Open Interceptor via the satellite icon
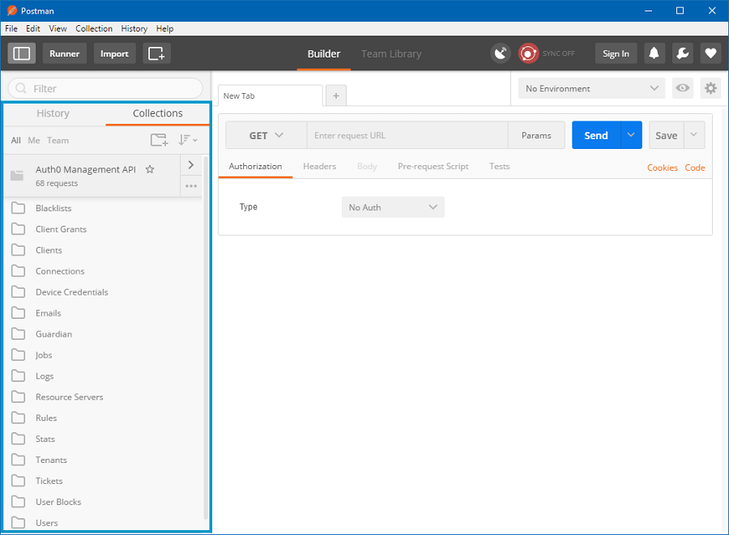The width and height of the screenshot is (729, 535). [500, 53]
